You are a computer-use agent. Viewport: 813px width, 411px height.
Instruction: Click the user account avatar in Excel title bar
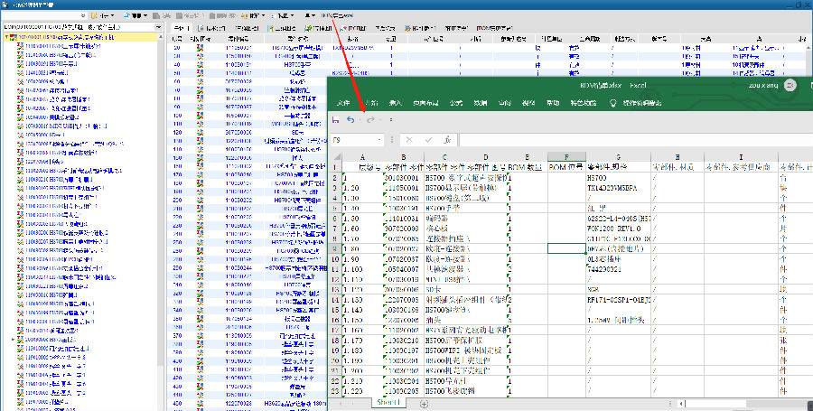[x=790, y=85]
